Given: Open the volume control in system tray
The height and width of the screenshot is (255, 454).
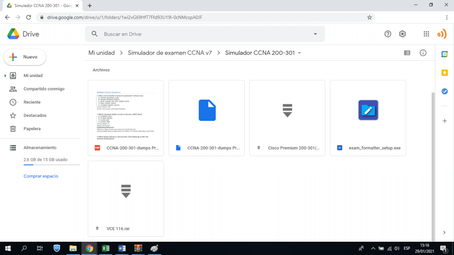Looking at the screenshot, I should click(397, 248).
